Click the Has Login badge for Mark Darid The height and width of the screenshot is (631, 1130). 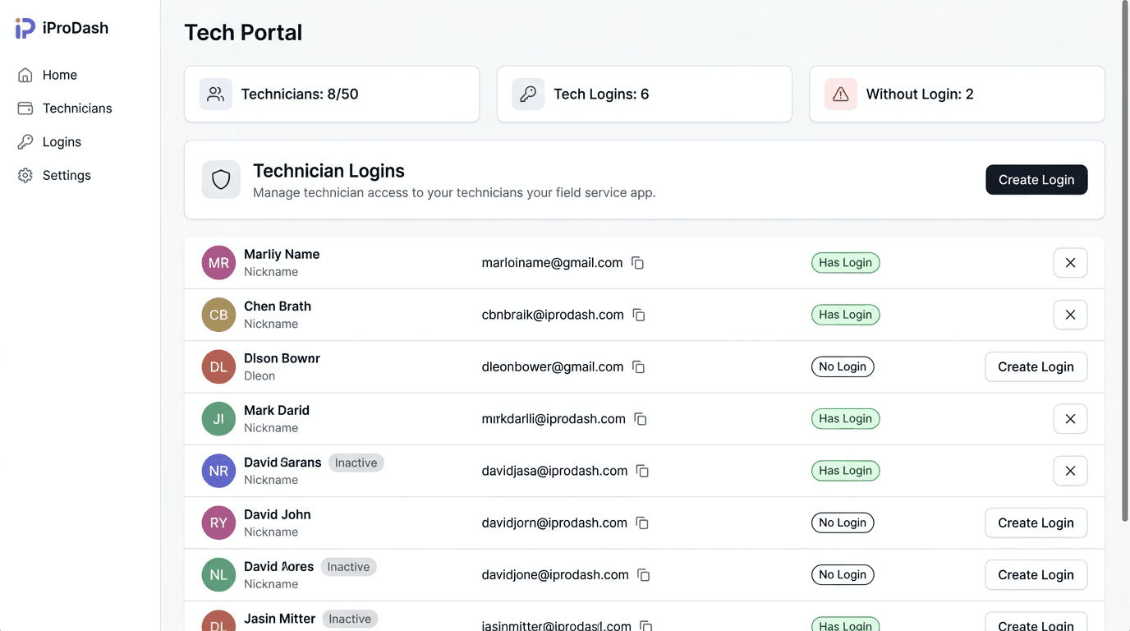click(845, 418)
